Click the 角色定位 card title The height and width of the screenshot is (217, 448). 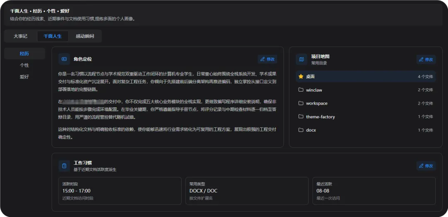(83, 59)
